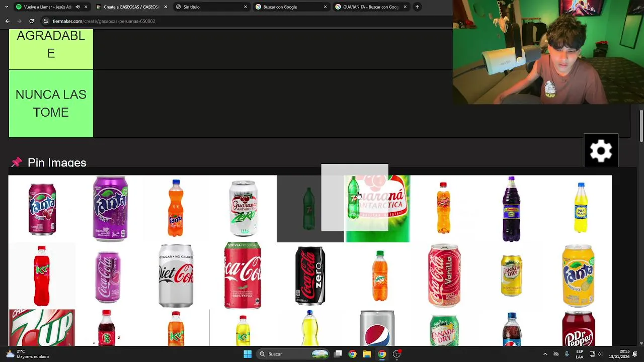Pick the orange KR bottle image
Image resolution: width=644 pixels, height=362 pixels.
[176, 328]
